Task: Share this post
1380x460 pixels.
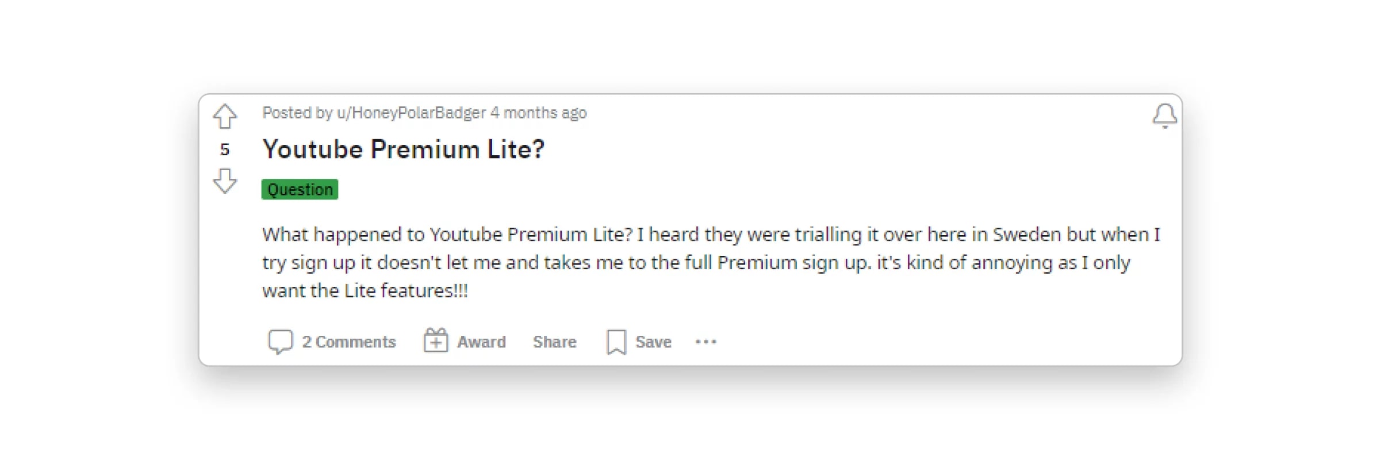Action: (x=554, y=342)
